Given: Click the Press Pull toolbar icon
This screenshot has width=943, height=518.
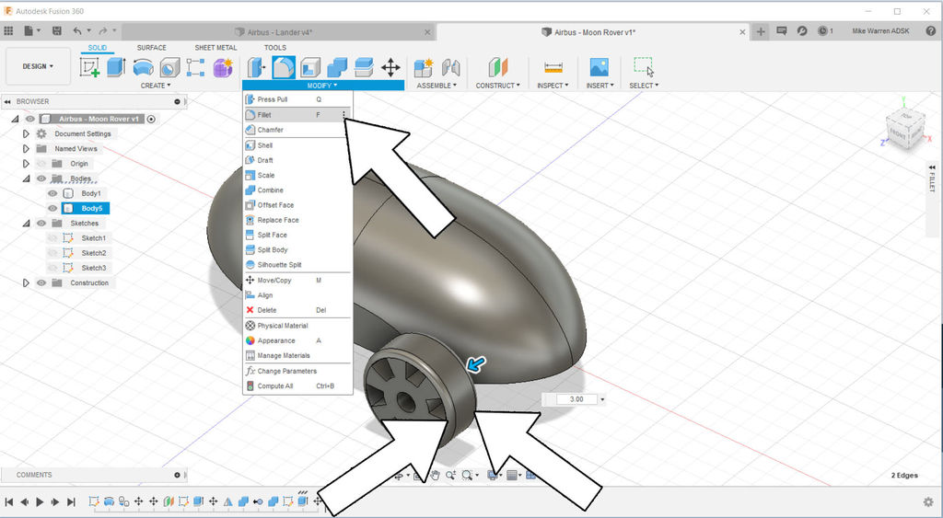Looking at the screenshot, I should [x=257, y=66].
